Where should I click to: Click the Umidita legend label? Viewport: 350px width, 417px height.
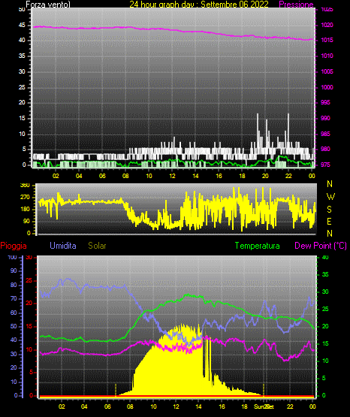pos(63,246)
